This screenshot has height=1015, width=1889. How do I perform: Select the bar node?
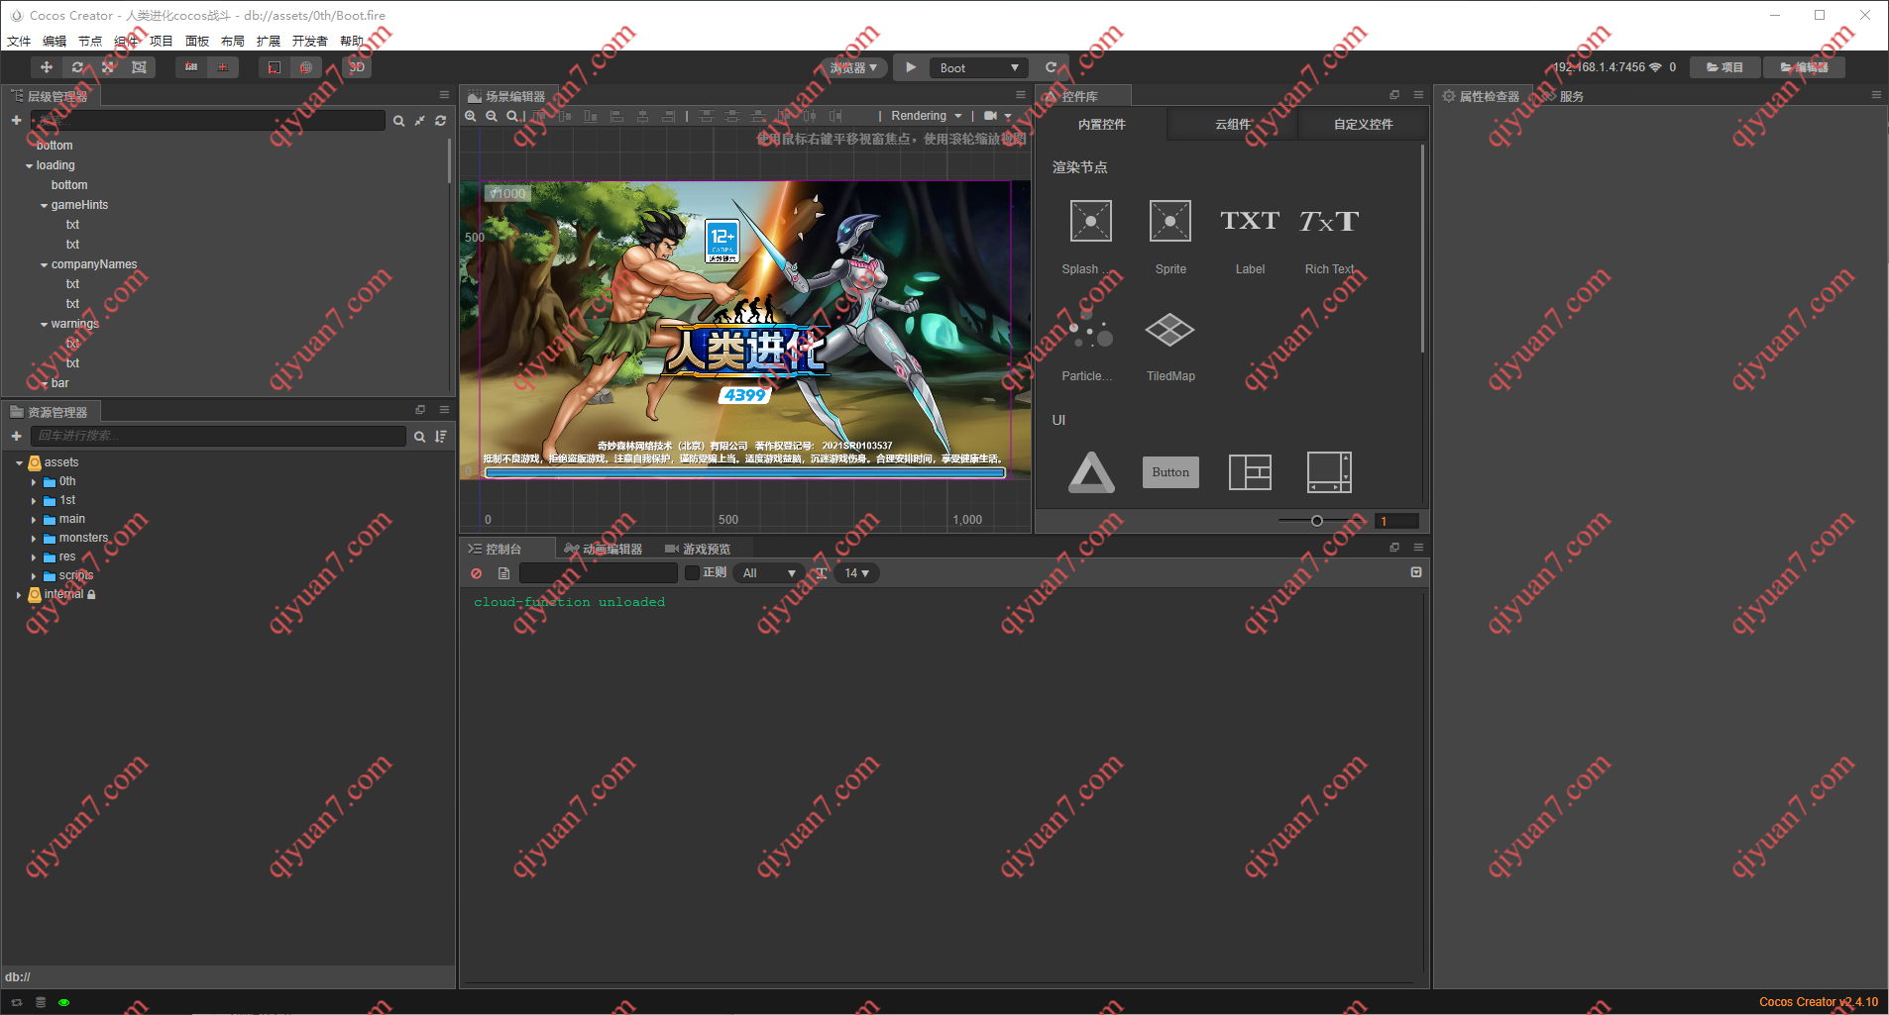click(x=60, y=383)
